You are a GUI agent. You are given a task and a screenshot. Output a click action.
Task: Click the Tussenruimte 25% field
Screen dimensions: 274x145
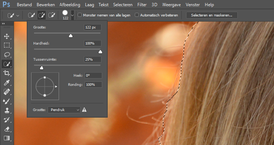93,59
